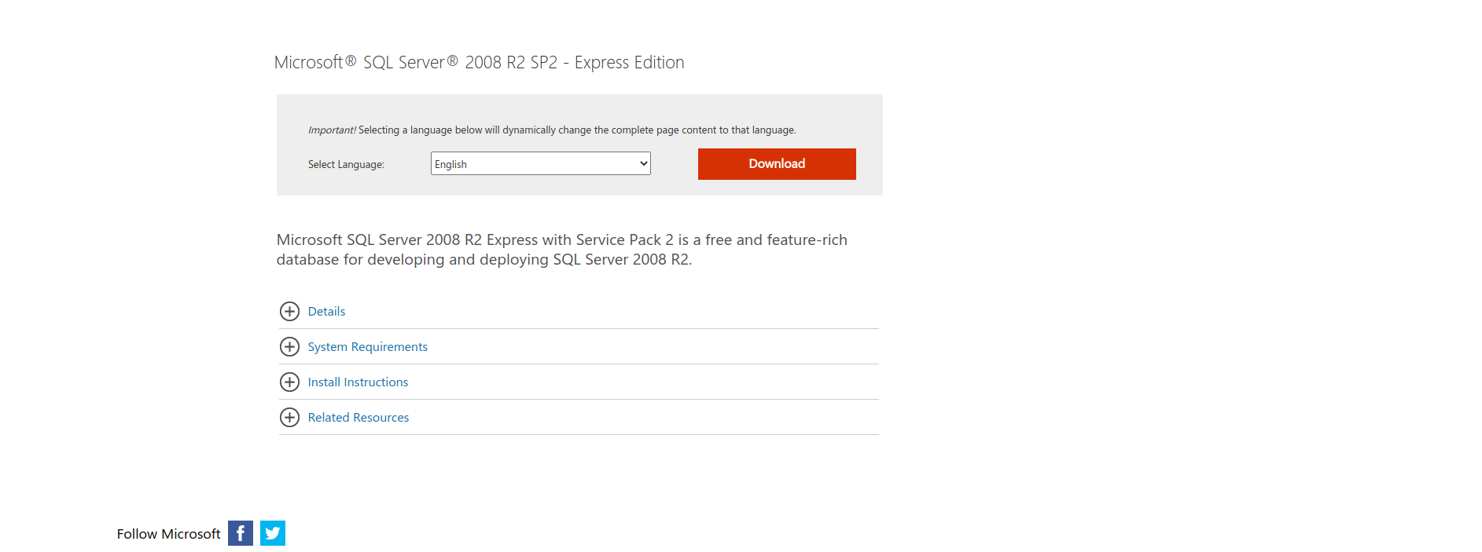Click the red Download button
Image resolution: width=1482 pixels, height=552 pixels.
click(777, 164)
